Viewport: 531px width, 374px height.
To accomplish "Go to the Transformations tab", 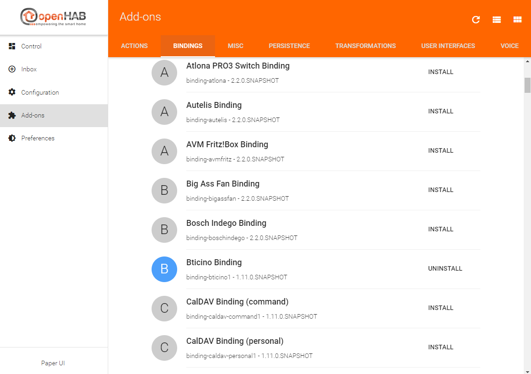I will (x=365, y=46).
